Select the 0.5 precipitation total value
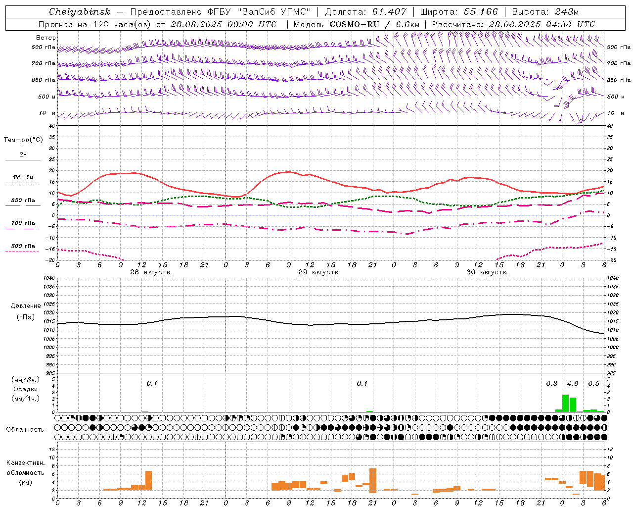 pyautogui.click(x=593, y=384)
